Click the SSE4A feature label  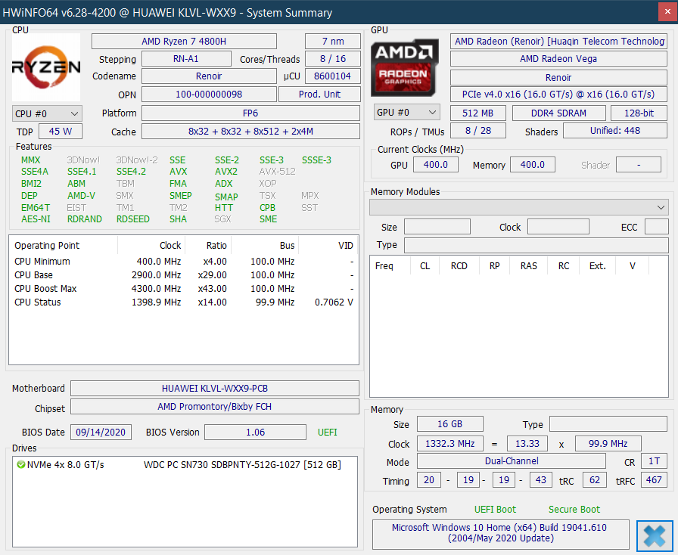pyautogui.click(x=35, y=172)
